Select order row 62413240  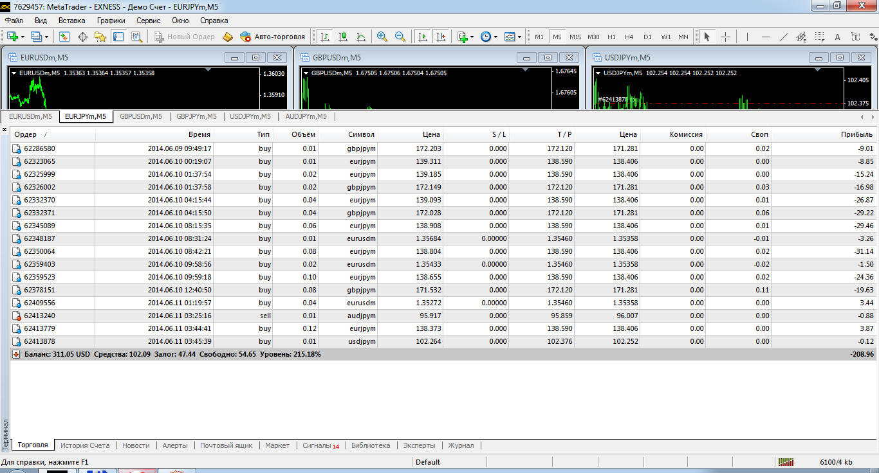coord(39,316)
